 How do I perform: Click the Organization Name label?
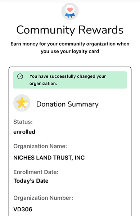(x=40, y=146)
